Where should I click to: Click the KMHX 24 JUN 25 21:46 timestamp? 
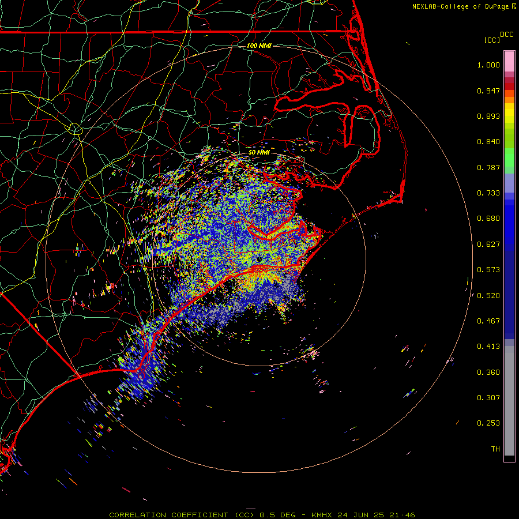[363, 515]
